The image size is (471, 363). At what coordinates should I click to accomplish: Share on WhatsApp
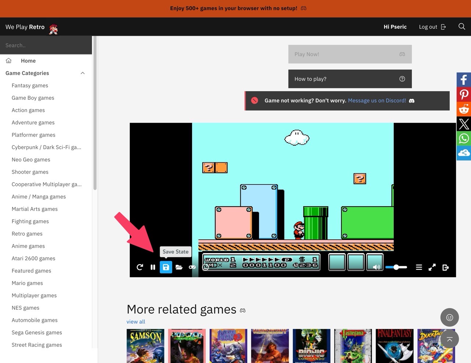coord(464,138)
